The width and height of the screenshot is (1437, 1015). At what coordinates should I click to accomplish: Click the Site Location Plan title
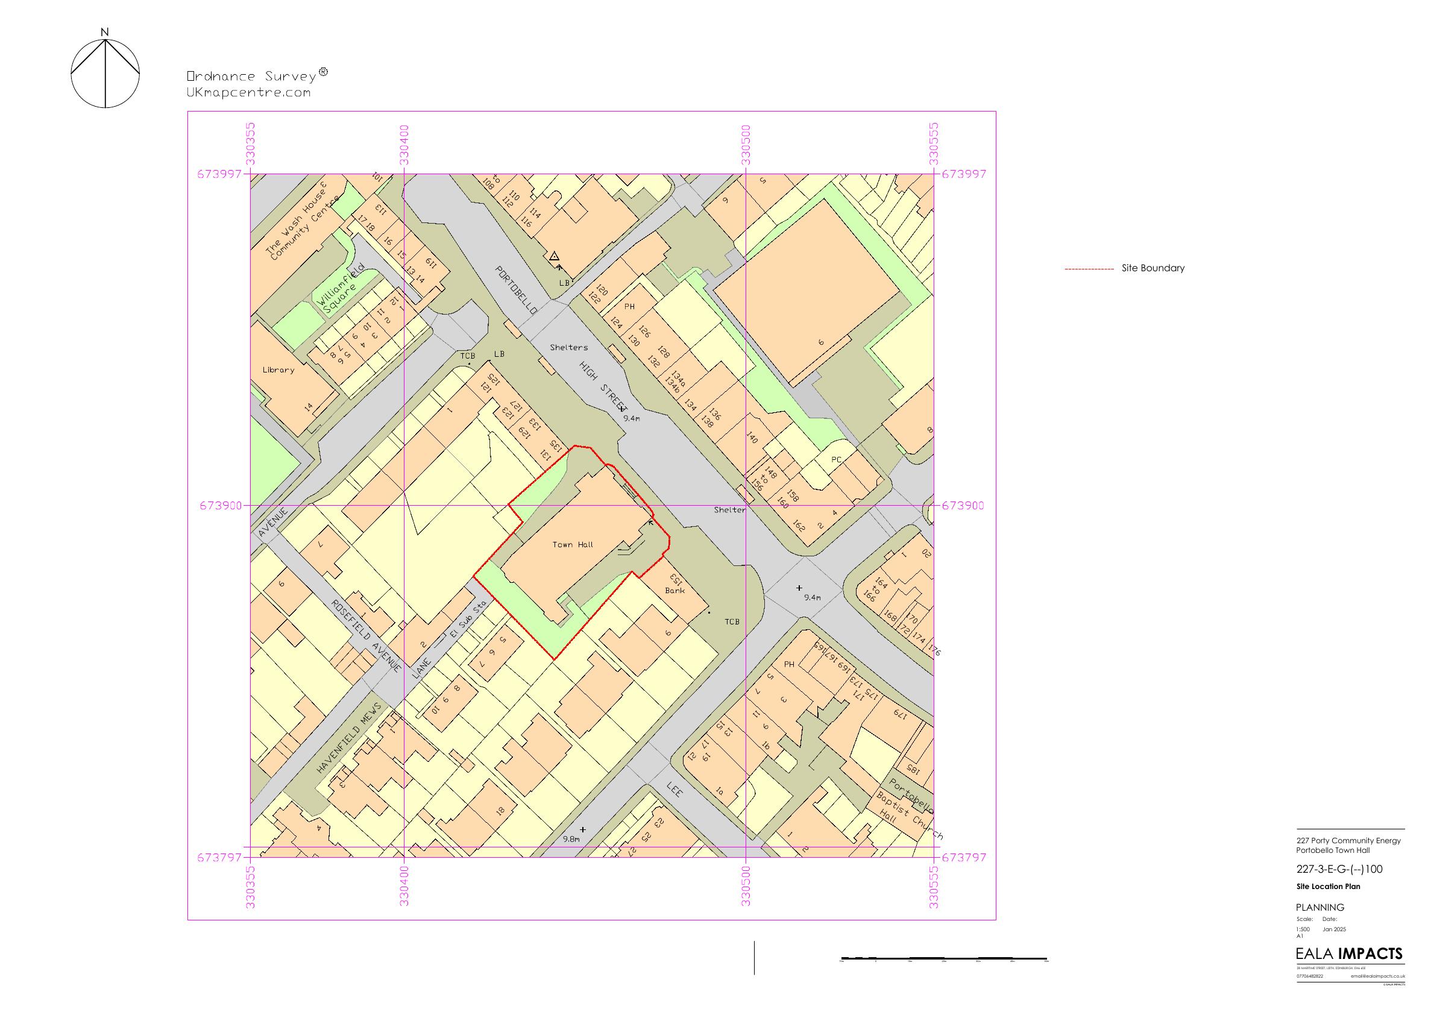tap(1328, 886)
